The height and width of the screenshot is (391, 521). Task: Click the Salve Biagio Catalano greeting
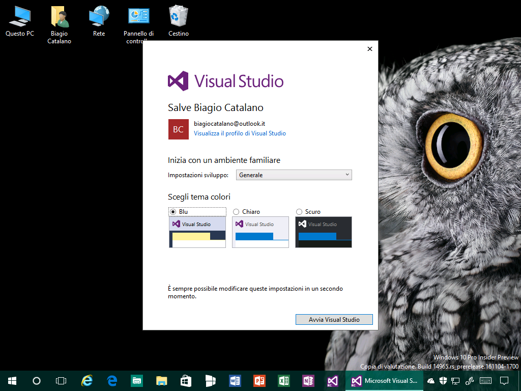(216, 108)
